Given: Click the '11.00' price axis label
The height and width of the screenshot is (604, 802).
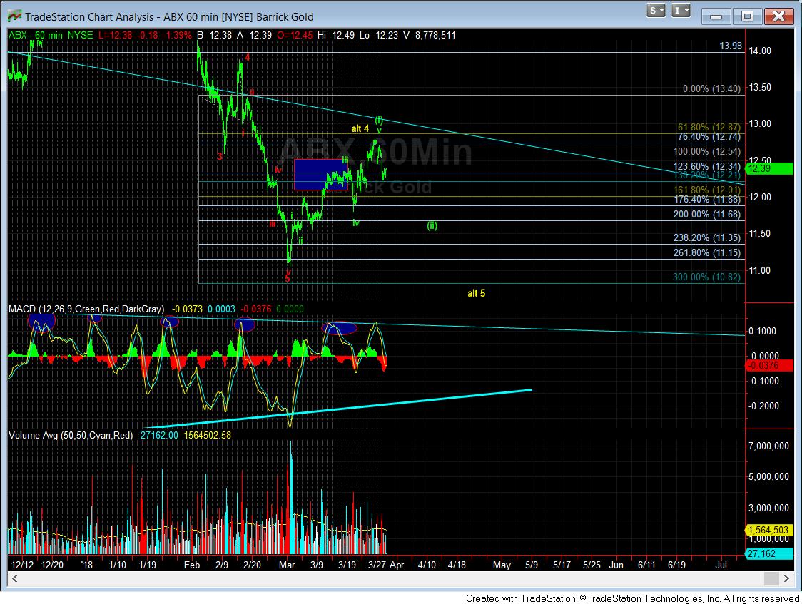Looking at the screenshot, I should [x=760, y=271].
